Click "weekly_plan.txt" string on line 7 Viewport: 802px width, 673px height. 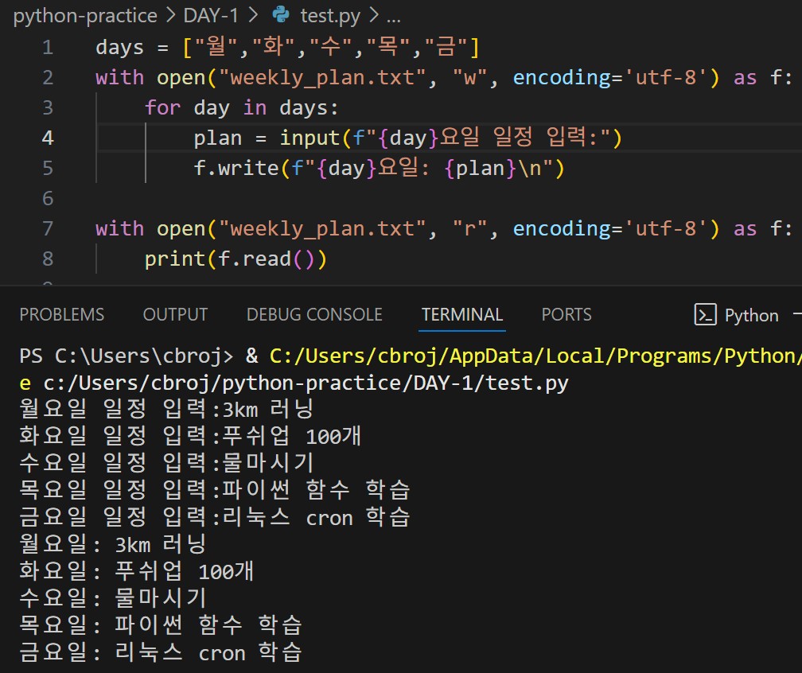(322, 228)
